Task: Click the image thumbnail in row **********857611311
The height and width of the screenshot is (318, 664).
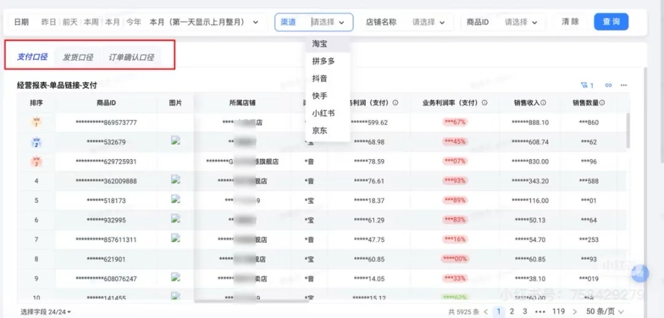Action: (x=176, y=238)
